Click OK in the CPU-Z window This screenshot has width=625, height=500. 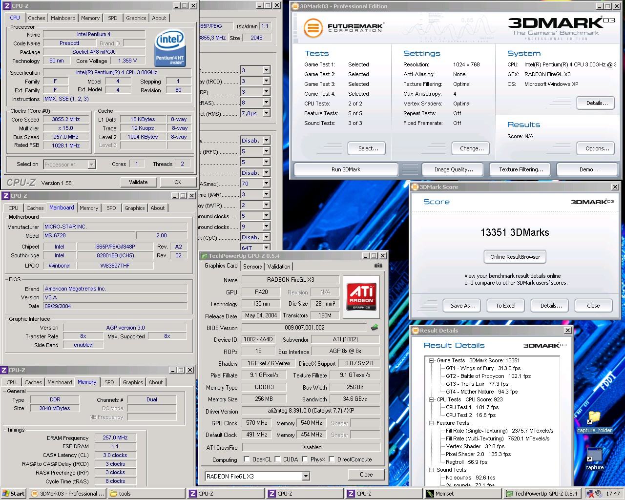click(178, 182)
